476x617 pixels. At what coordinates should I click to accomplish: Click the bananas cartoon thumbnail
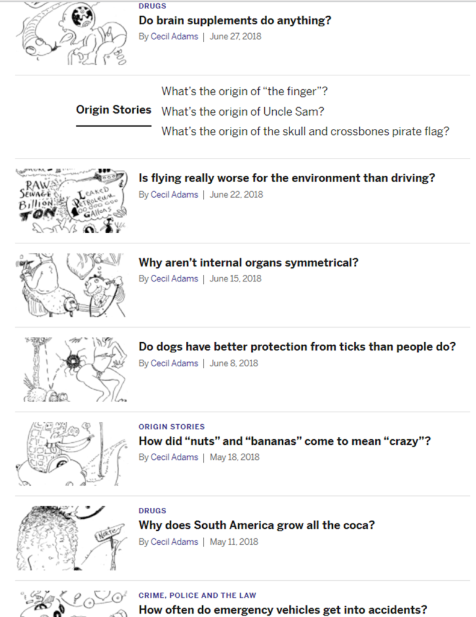(71, 454)
